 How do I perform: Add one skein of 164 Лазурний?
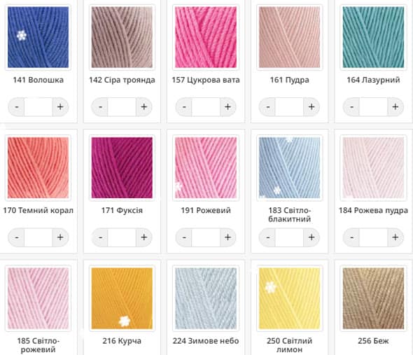(x=395, y=106)
